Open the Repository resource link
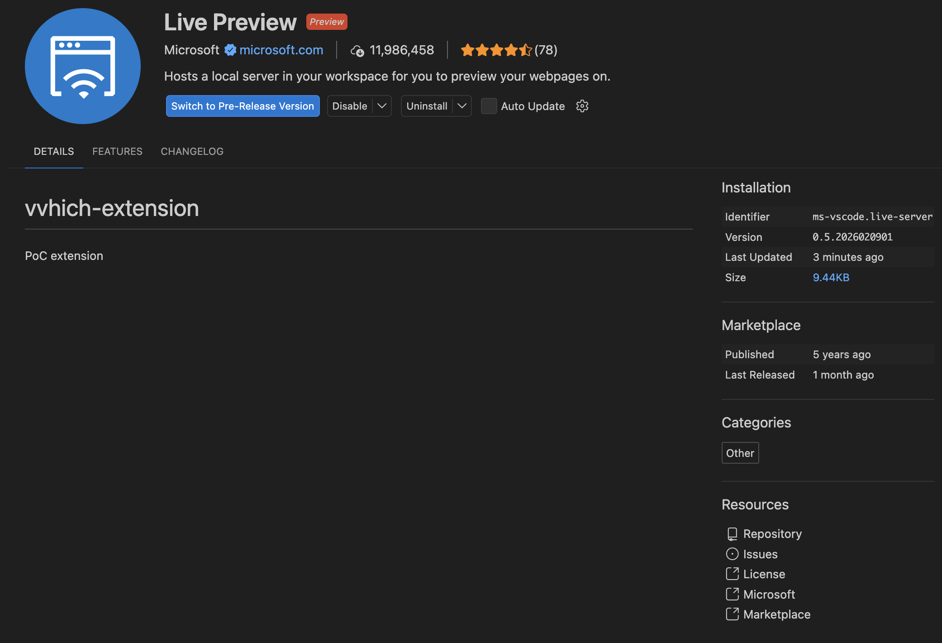942x643 pixels. coord(772,534)
